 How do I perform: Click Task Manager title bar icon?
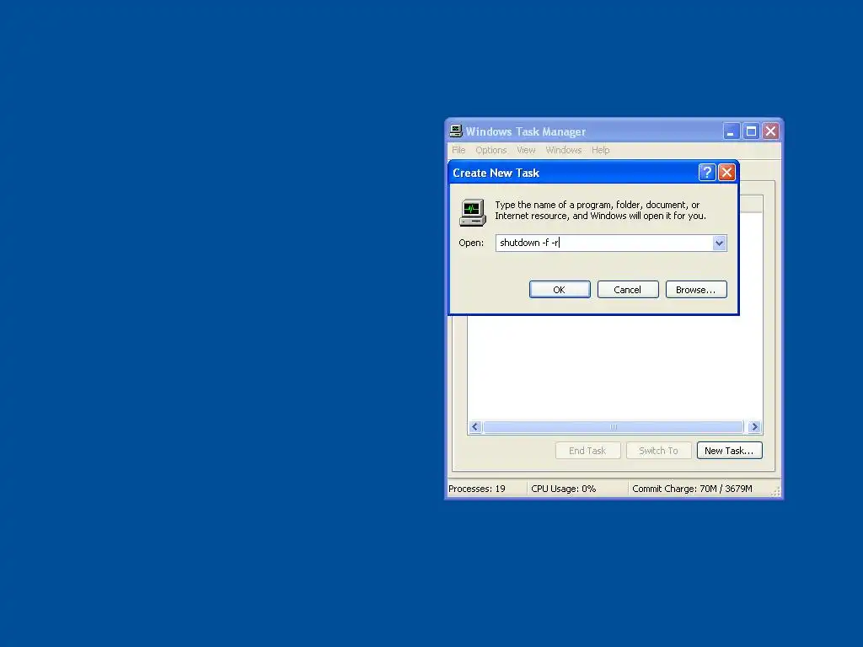(456, 131)
